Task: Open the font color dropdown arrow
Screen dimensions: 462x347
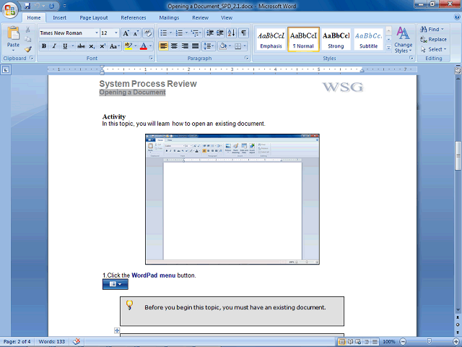Action: [x=151, y=46]
